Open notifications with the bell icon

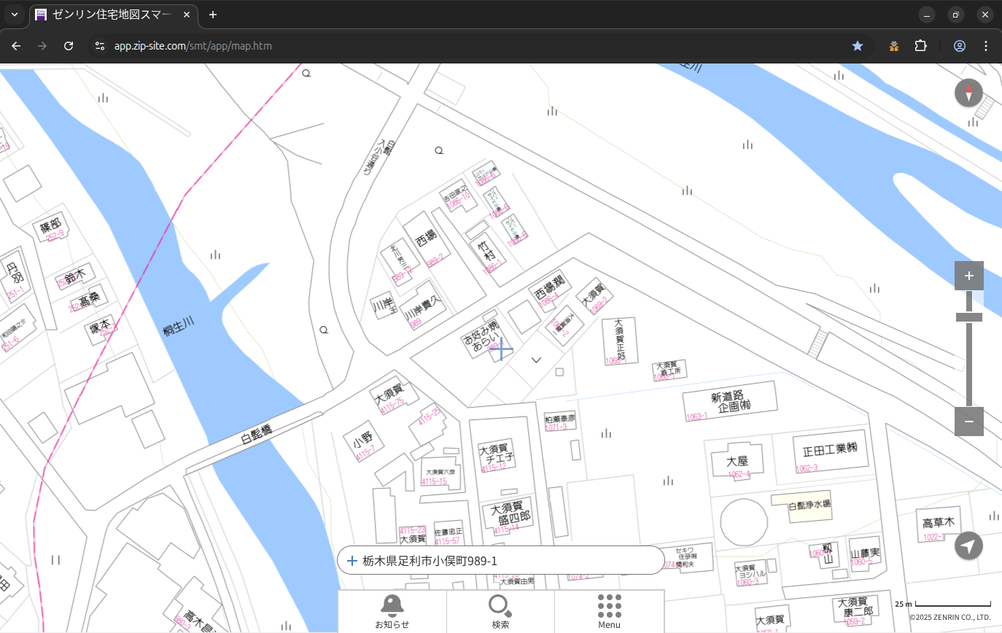[x=392, y=610]
